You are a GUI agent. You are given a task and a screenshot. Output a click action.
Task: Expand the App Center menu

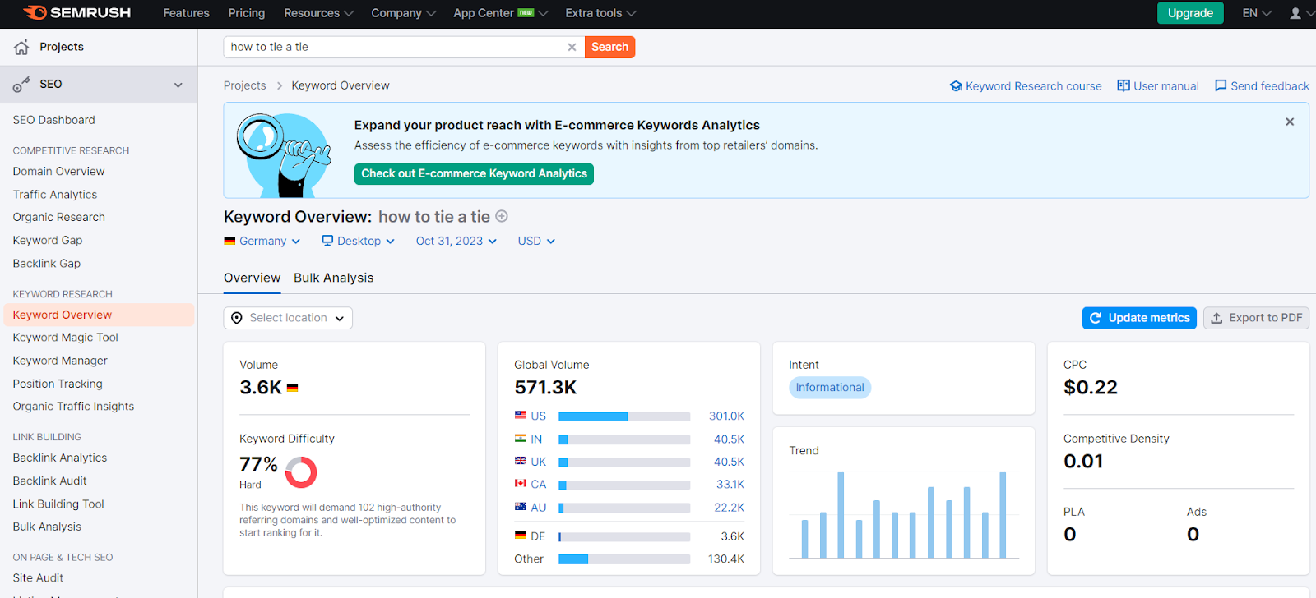[x=500, y=13]
